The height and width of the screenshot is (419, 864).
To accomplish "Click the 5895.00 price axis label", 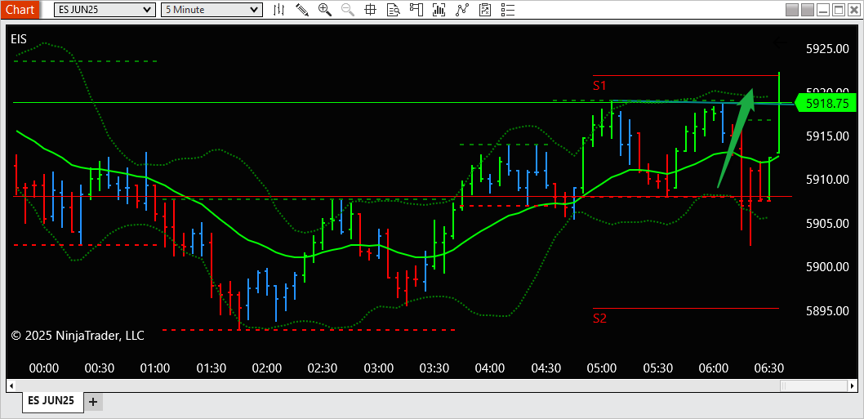I will coord(826,311).
